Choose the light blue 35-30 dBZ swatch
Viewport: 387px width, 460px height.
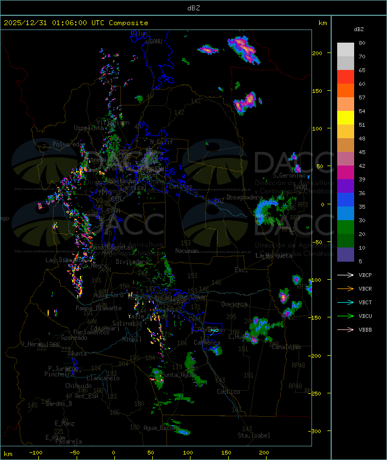pos(345,213)
